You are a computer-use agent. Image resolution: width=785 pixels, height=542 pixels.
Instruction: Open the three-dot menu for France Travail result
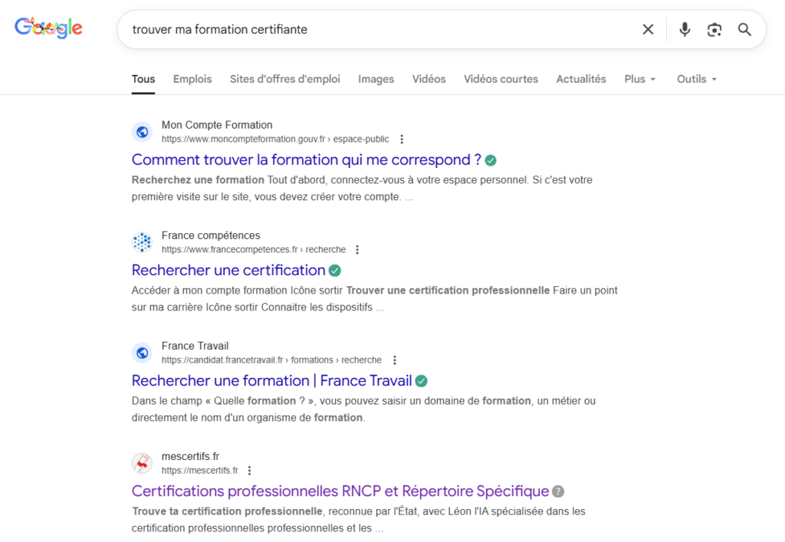pyautogui.click(x=394, y=360)
